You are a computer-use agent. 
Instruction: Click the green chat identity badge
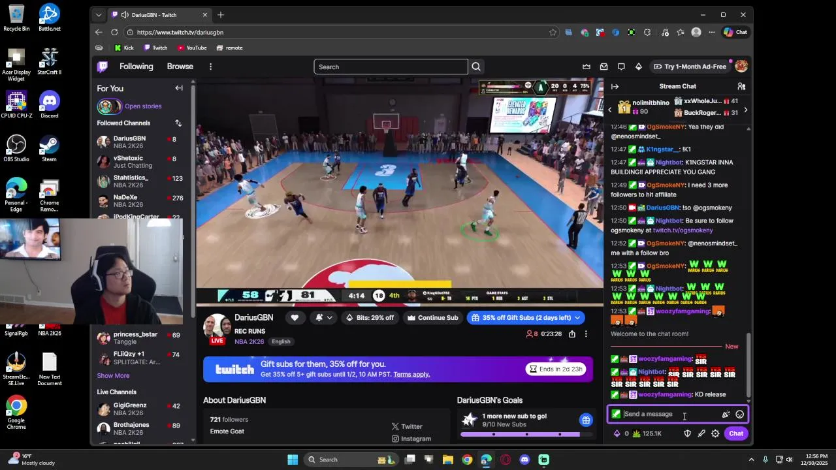click(616, 414)
